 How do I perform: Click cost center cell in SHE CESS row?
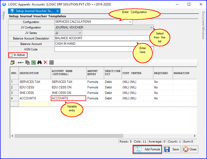tap(137, 93)
